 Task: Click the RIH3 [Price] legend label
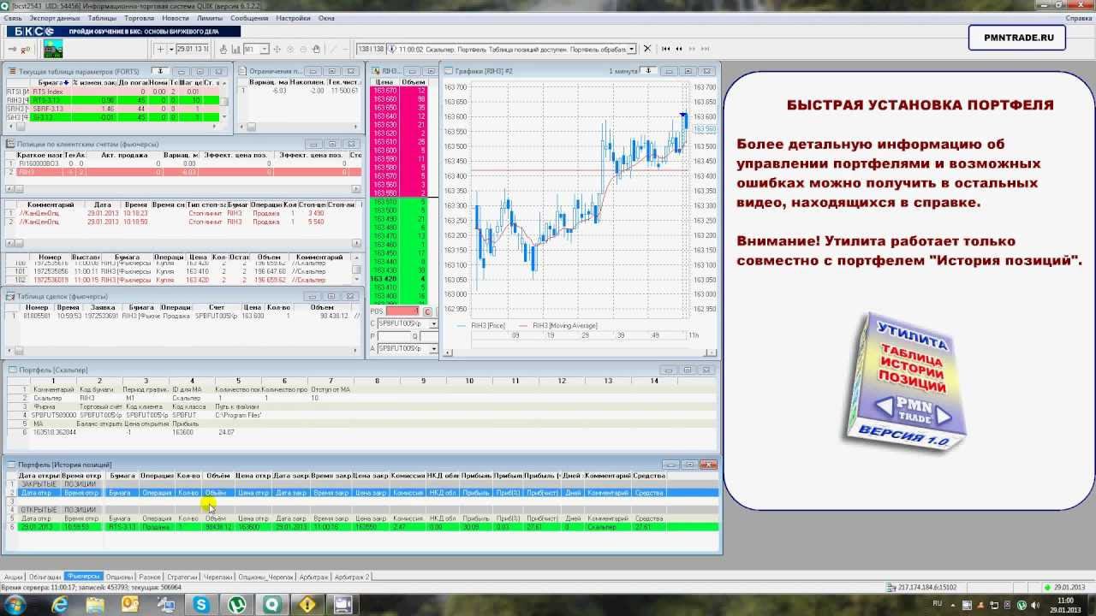[x=488, y=326]
